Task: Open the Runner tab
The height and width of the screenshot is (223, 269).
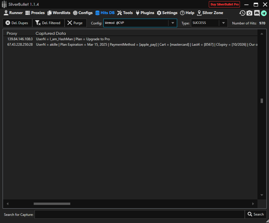Action: point(13,13)
